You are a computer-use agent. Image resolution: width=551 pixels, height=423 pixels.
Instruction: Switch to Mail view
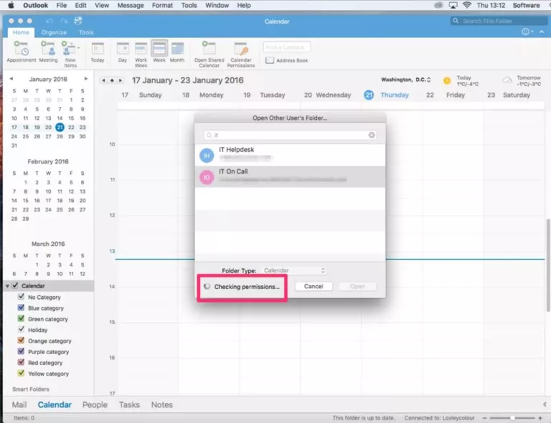pos(19,405)
